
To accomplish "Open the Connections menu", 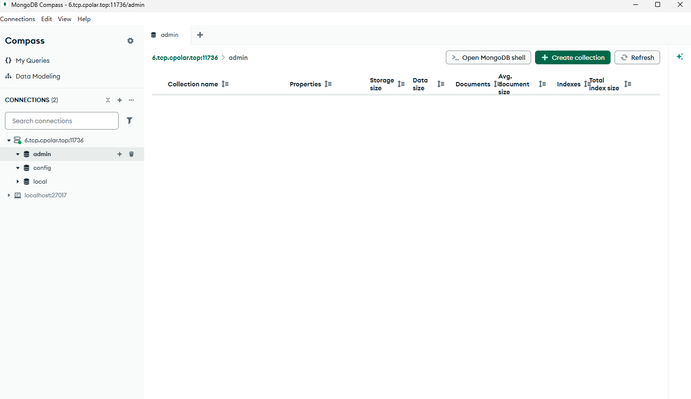I will click(18, 19).
